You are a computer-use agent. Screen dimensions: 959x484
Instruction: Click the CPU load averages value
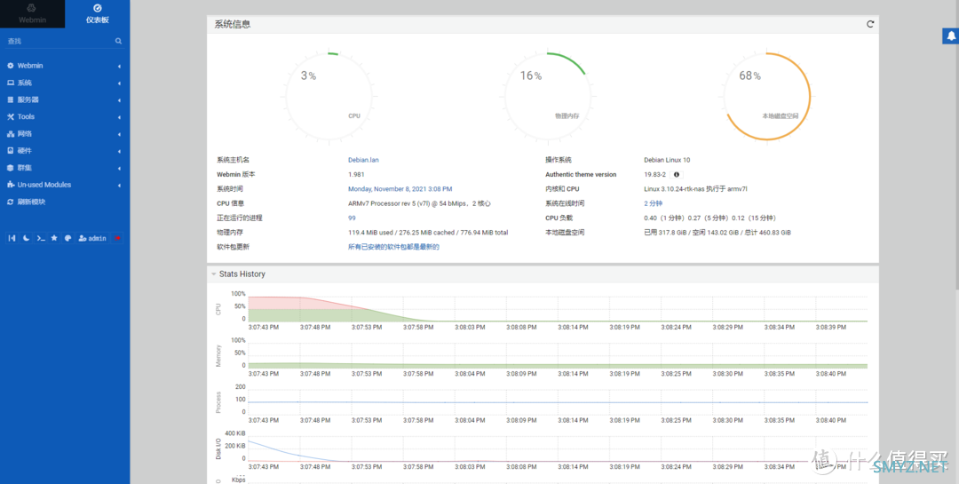(710, 218)
